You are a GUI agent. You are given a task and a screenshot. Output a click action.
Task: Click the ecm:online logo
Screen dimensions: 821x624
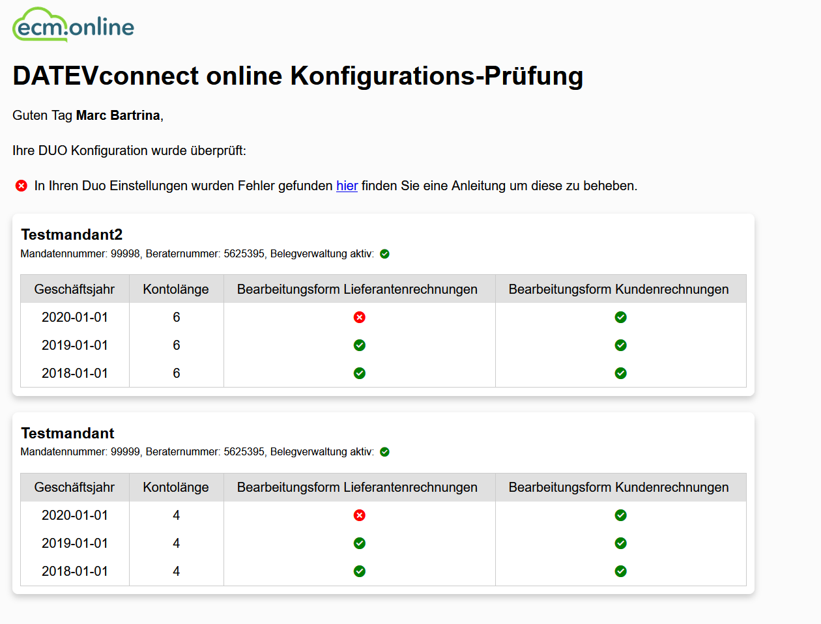pos(73,25)
